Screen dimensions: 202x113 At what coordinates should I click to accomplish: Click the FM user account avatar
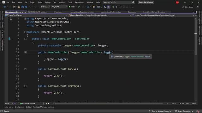coord(177,2)
